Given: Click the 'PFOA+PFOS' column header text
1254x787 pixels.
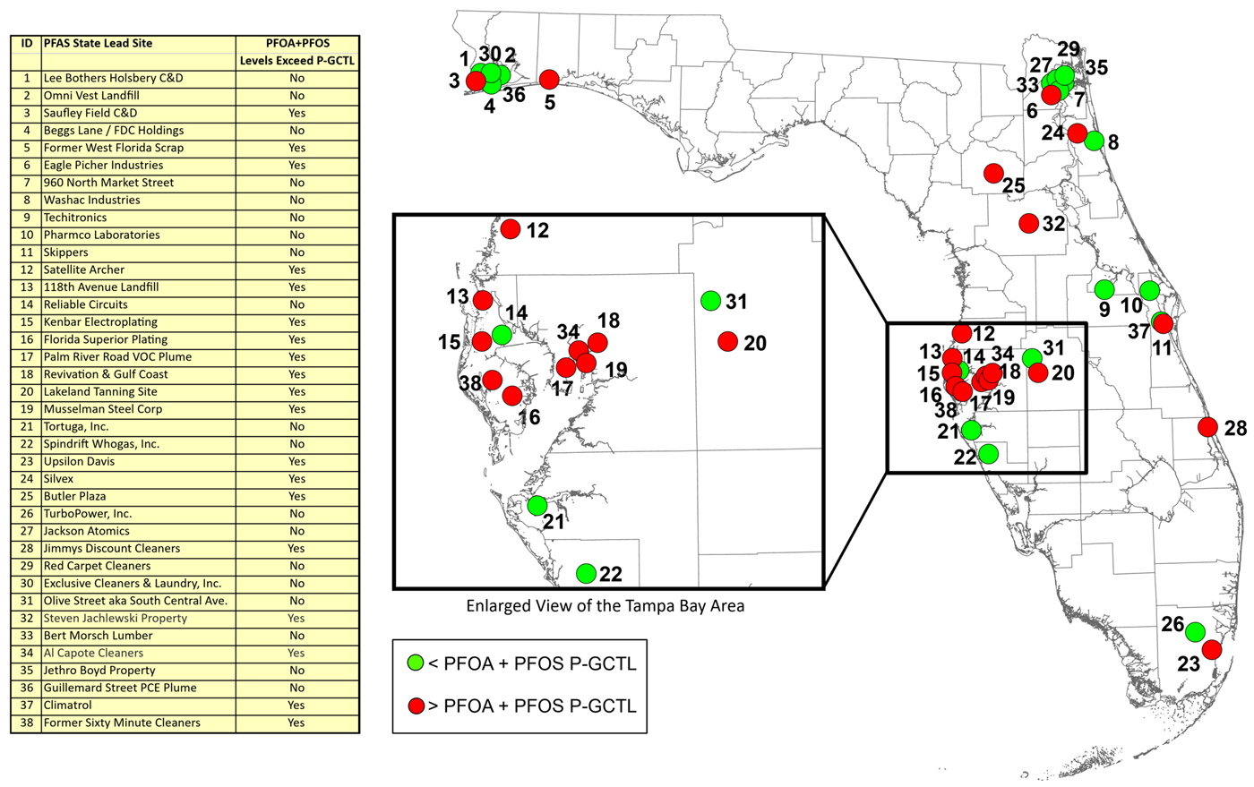Looking at the screenshot, I should (x=297, y=43).
